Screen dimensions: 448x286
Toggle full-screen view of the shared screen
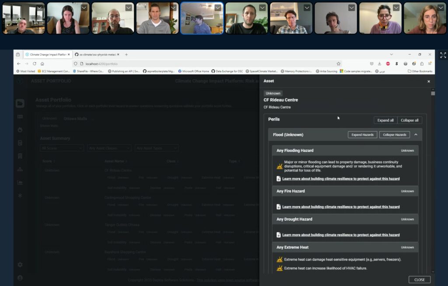point(443,55)
